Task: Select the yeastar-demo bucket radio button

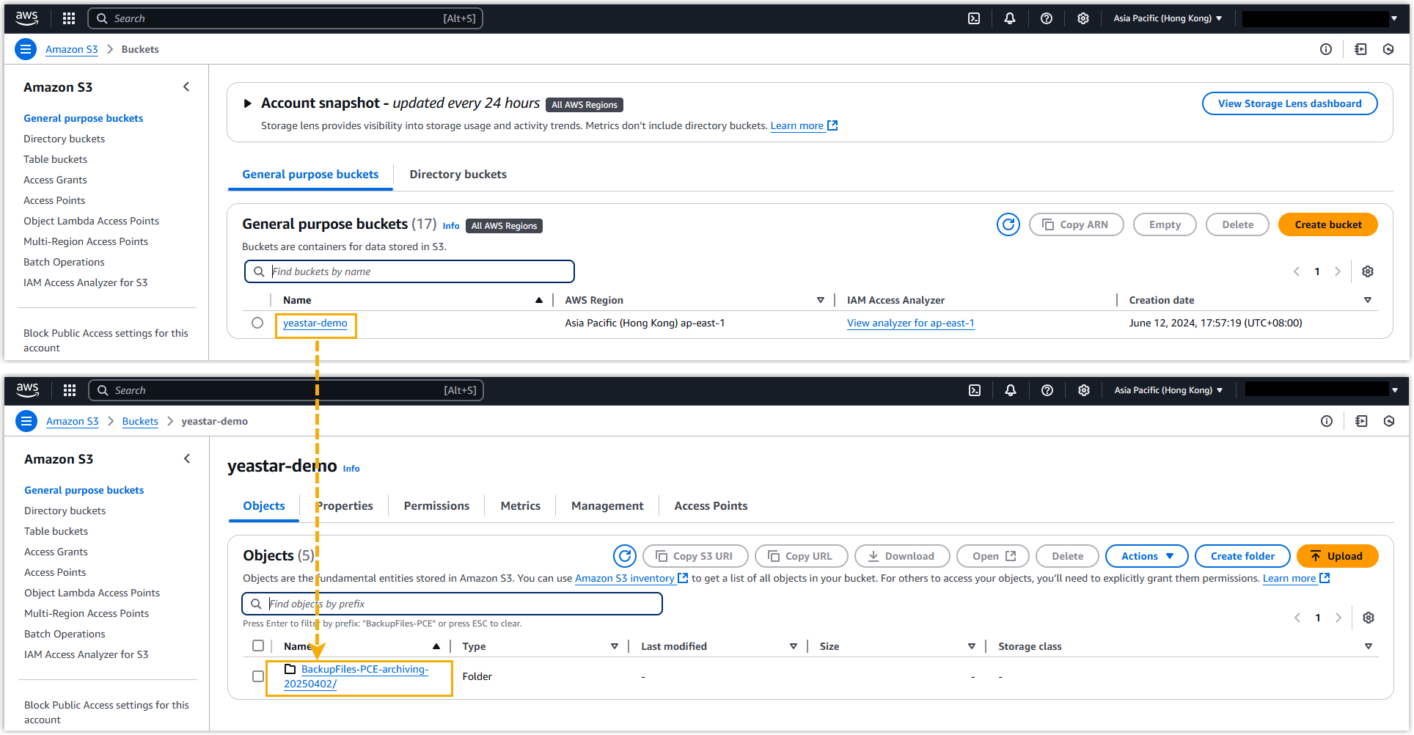Action: (257, 323)
